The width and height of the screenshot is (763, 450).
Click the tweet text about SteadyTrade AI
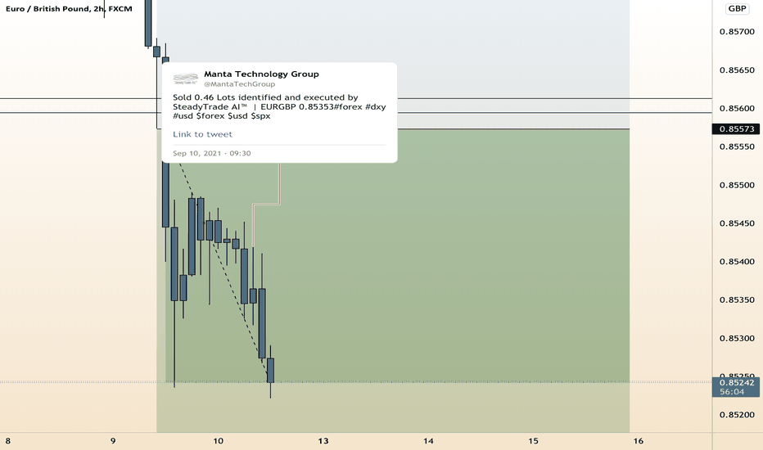[279, 106]
